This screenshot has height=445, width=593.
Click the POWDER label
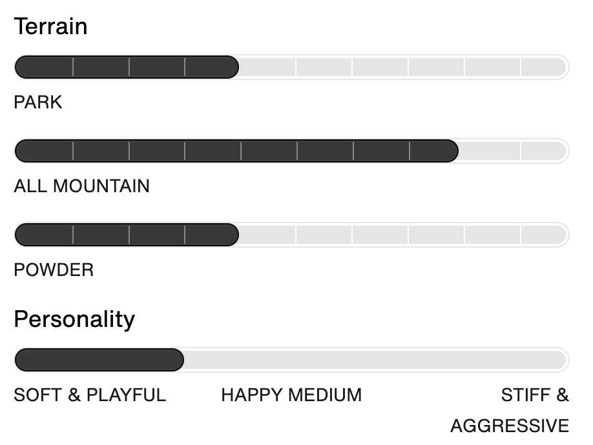(54, 270)
